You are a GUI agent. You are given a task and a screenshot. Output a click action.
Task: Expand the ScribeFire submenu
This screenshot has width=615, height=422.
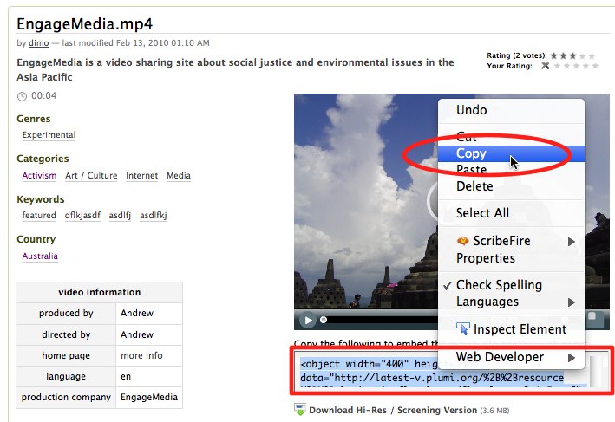(x=572, y=242)
